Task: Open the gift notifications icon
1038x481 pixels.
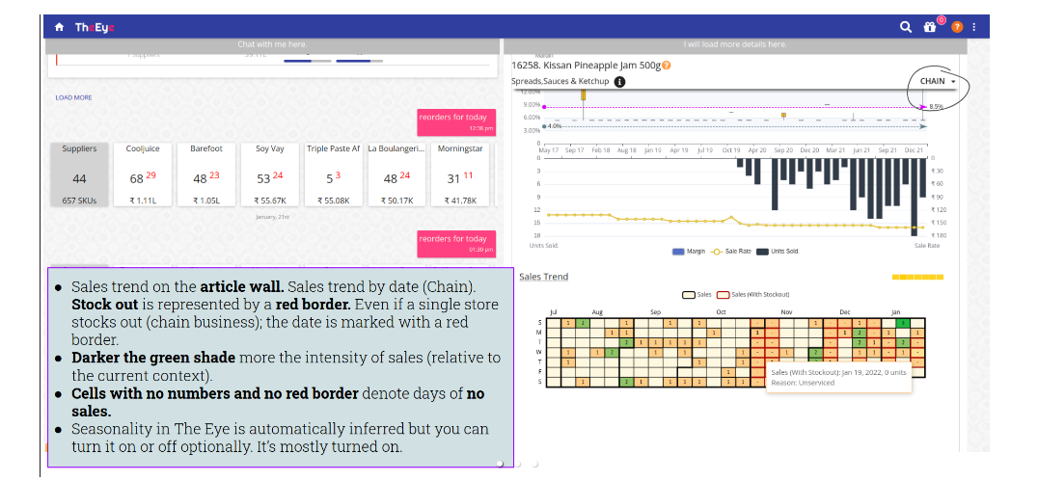Action: click(930, 27)
